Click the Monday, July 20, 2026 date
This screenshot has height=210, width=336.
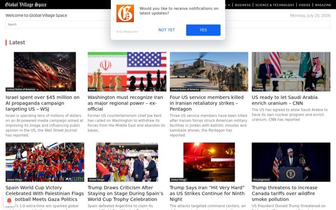[x=310, y=15]
